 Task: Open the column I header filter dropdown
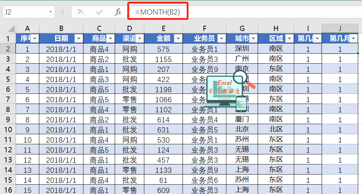point(317,38)
